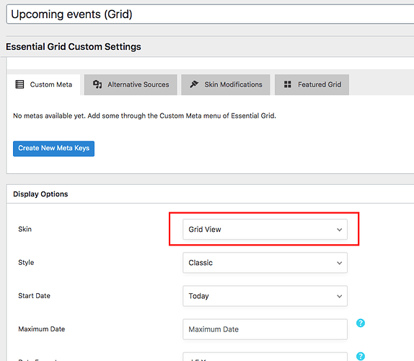Click the Alternative Sources media icon
This screenshot has width=414, height=361.
tap(97, 84)
